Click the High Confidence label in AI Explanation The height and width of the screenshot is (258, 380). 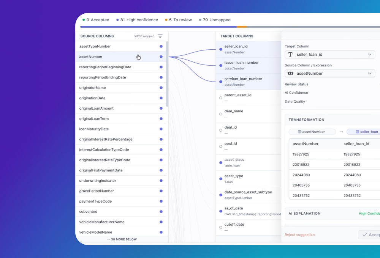tap(369, 214)
